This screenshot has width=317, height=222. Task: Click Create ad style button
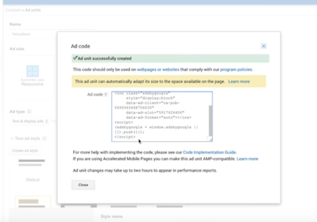click(25, 151)
